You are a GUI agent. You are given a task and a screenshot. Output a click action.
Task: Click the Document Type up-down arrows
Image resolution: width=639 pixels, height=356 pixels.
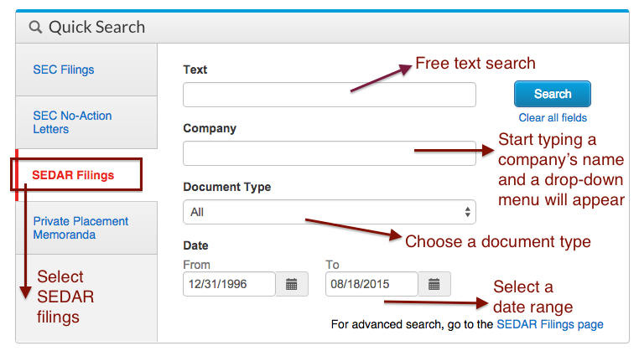(x=467, y=212)
